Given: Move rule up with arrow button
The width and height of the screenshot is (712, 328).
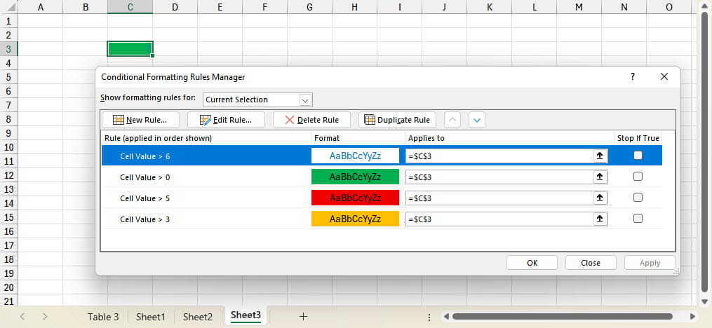Looking at the screenshot, I should [x=453, y=120].
